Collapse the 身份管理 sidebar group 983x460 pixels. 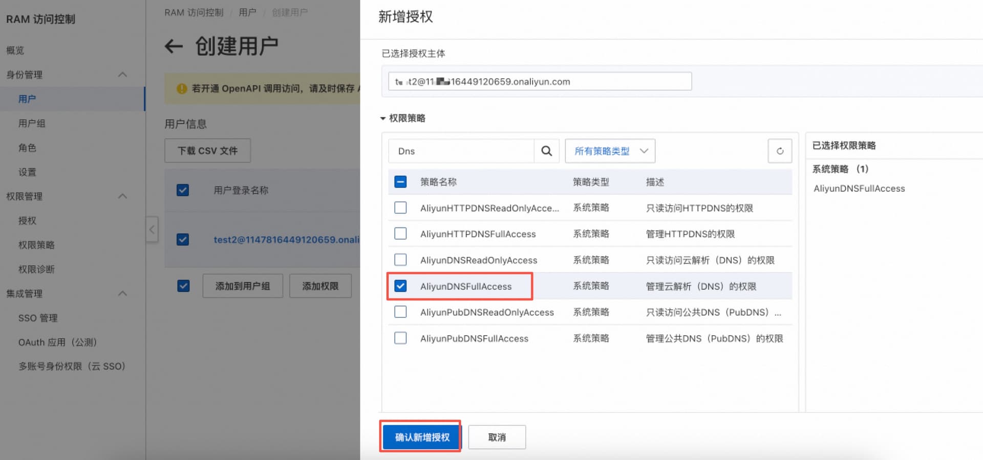122,75
